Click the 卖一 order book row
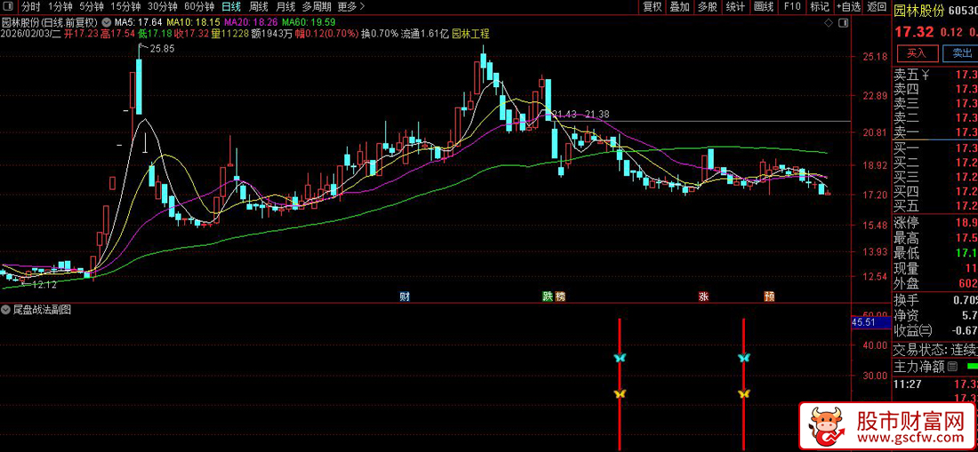The image size is (978, 452). pyautogui.click(x=935, y=133)
